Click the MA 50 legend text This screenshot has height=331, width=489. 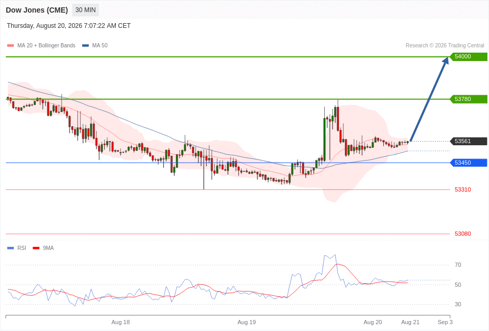(100, 45)
